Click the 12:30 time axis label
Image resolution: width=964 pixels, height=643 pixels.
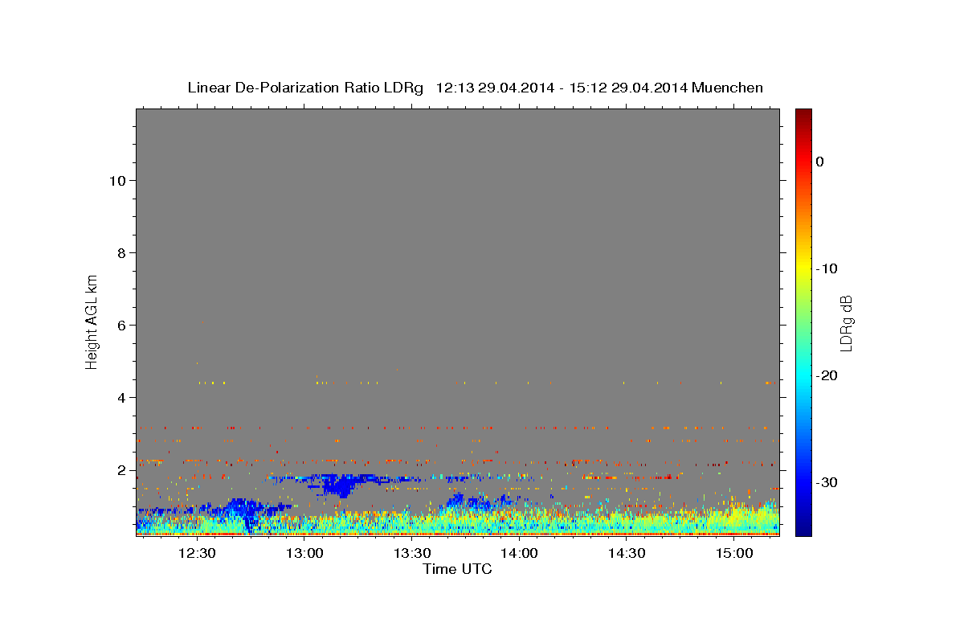coord(197,554)
